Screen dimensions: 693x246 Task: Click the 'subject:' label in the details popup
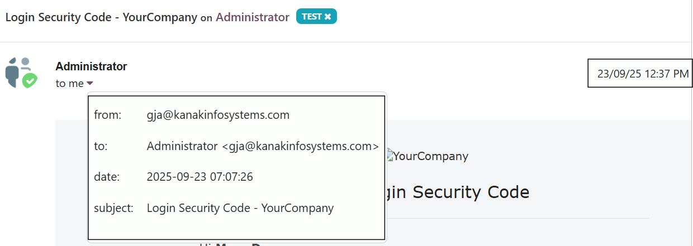click(x=113, y=209)
